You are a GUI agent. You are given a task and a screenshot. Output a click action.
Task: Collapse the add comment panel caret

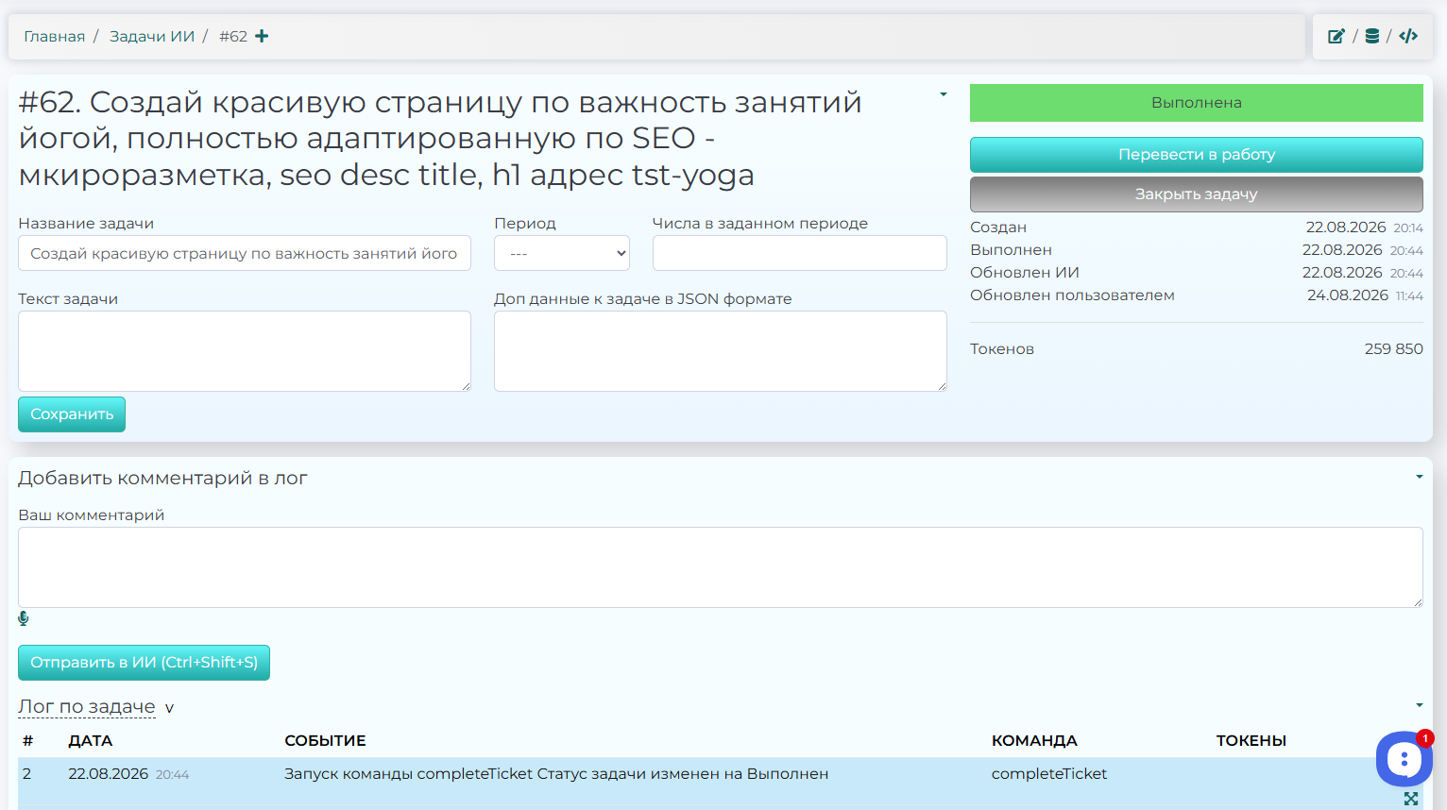[1419, 477]
